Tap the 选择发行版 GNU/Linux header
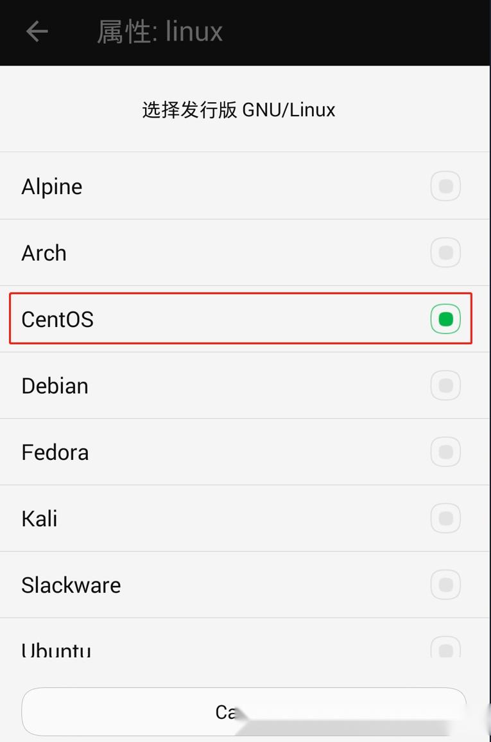The width and height of the screenshot is (491, 742). pos(237,109)
